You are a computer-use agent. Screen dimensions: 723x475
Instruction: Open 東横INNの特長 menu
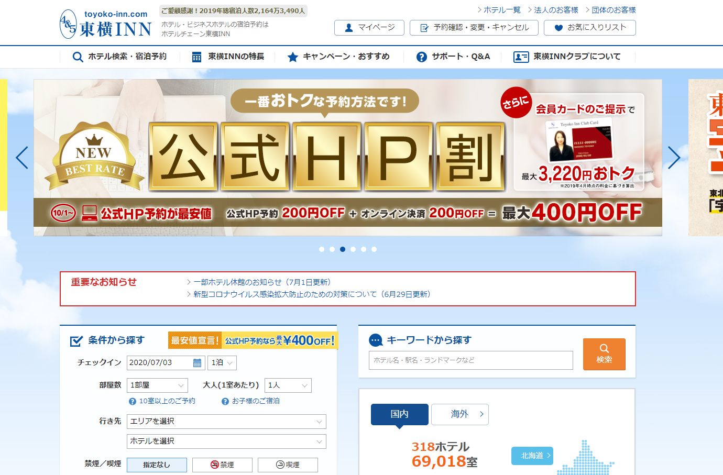227,57
